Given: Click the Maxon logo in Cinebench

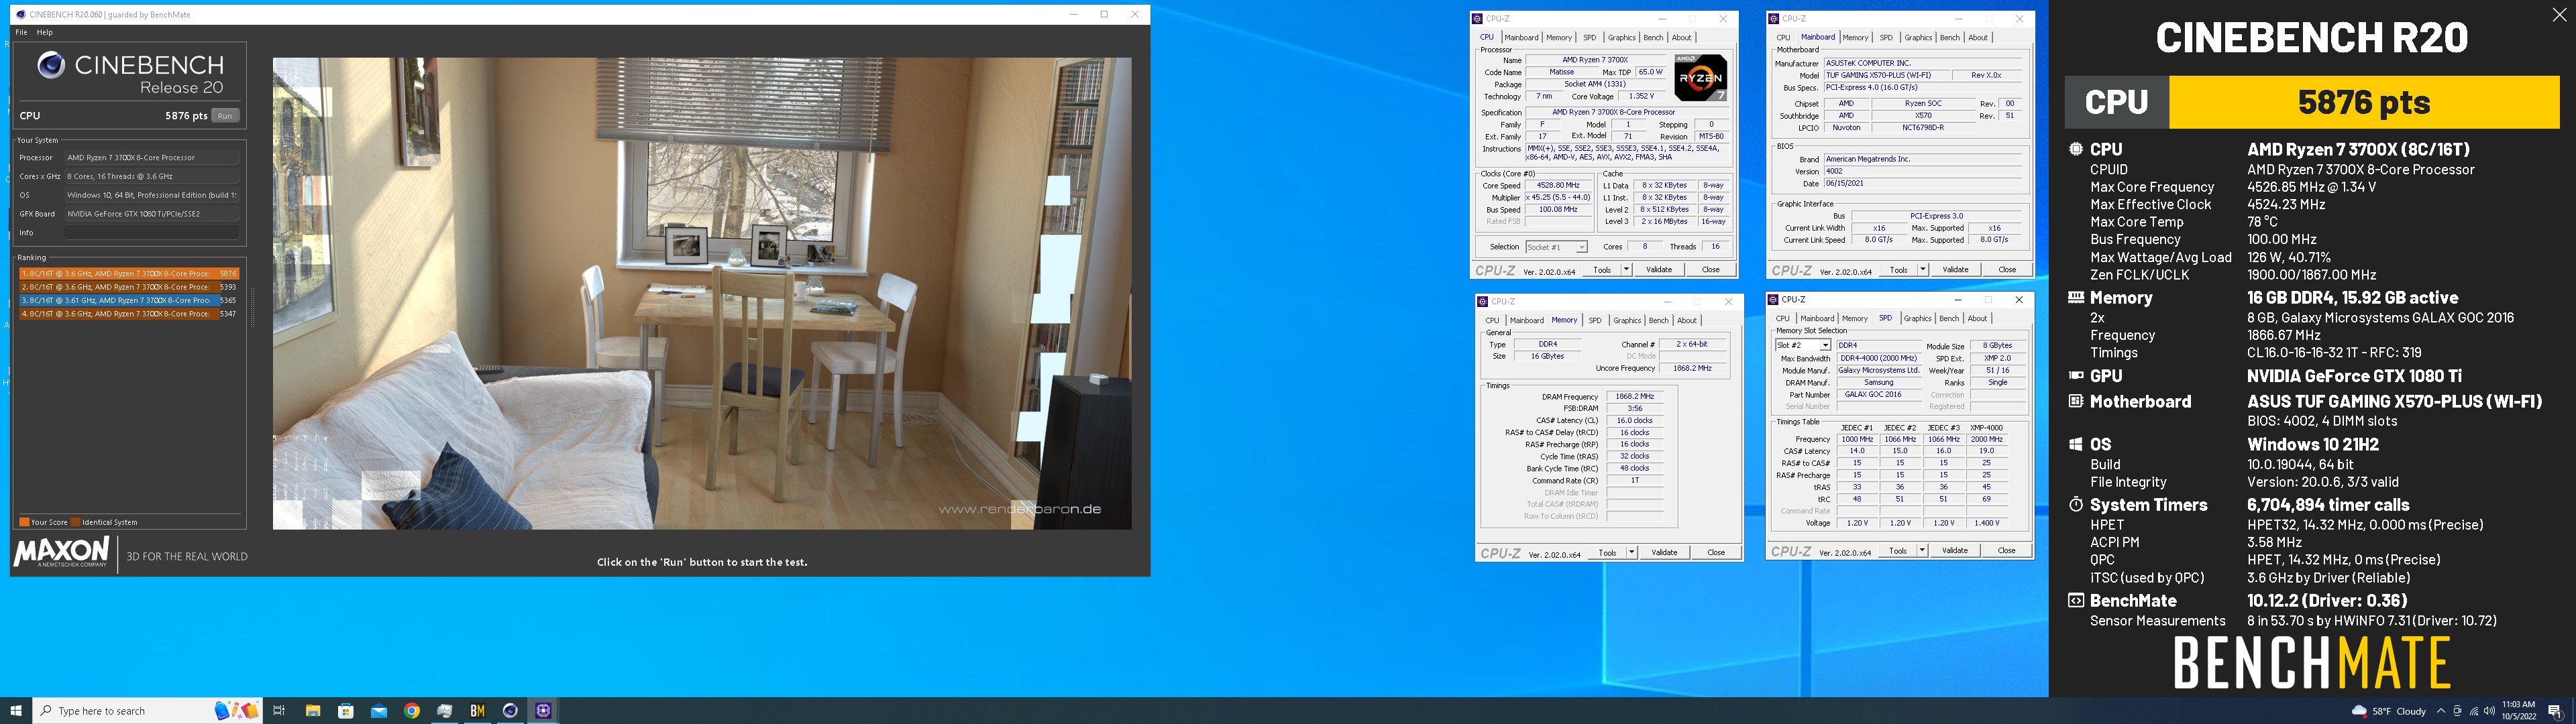Looking at the screenshot, I should coord(61,552).
